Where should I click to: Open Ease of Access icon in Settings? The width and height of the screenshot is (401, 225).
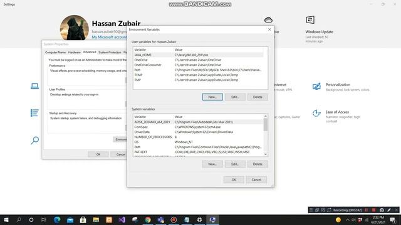316,113
